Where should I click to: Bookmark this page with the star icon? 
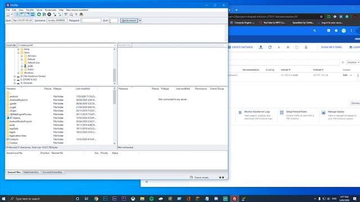point(321,16)
